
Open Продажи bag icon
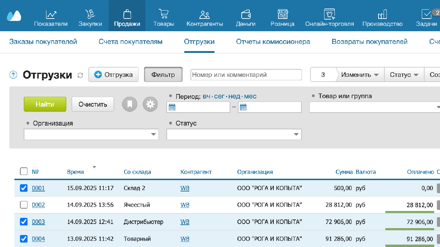click(x=127, y=14)
